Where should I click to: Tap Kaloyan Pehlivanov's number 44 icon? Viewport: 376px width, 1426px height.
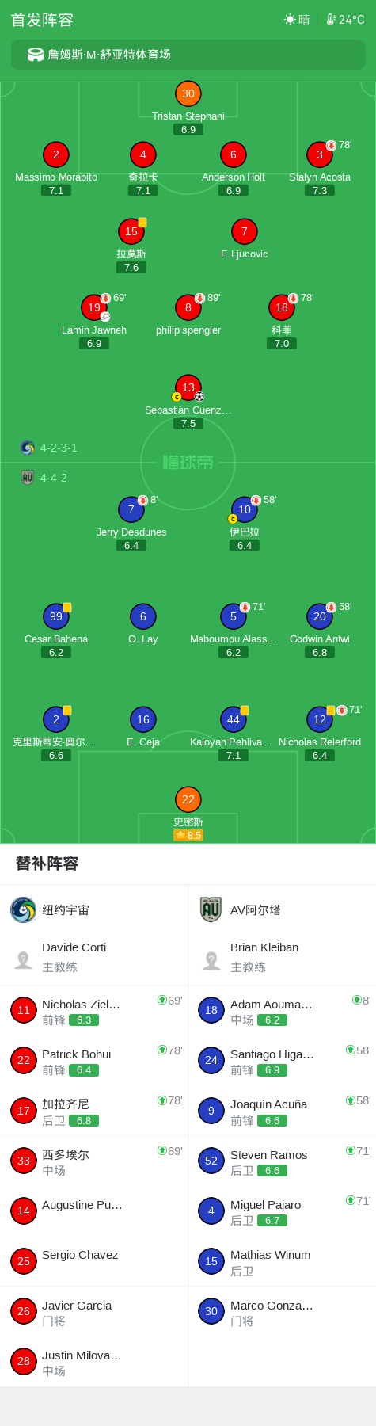[x=234, y=719]
